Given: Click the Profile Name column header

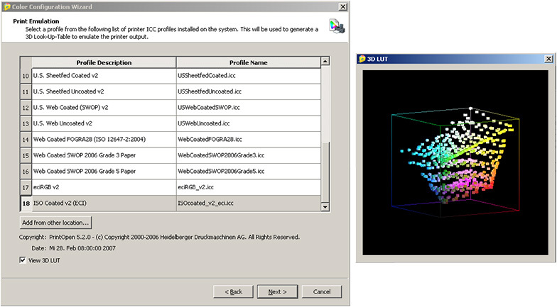Looking at the screenshot, I should (x=249, y=62).
